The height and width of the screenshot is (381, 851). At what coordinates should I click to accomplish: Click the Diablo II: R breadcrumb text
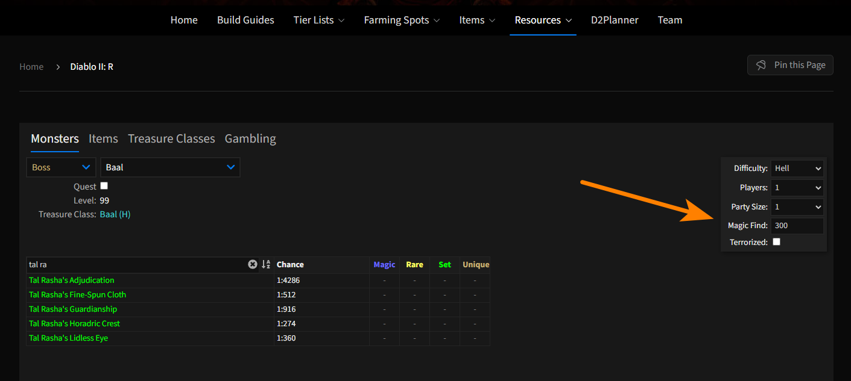92,67
